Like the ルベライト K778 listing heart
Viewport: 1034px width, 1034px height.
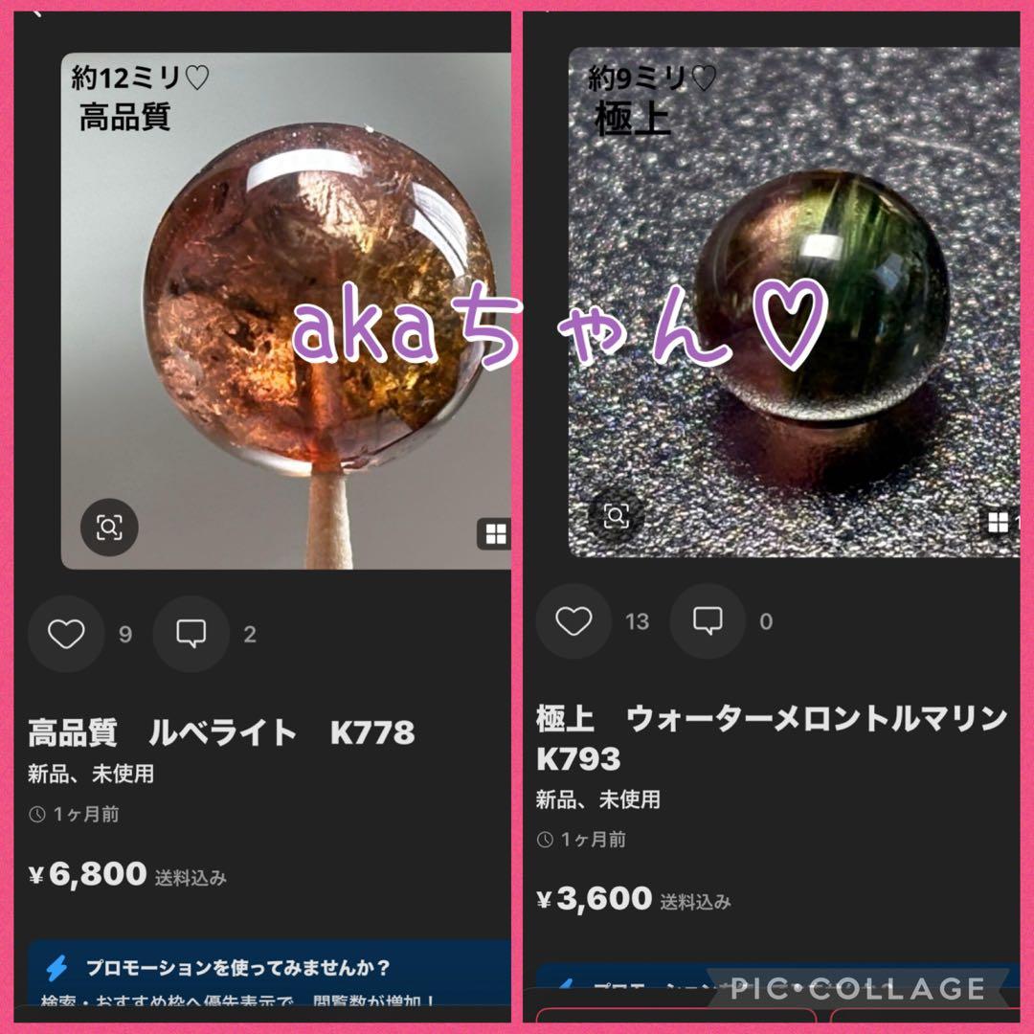tap(66, 634)
